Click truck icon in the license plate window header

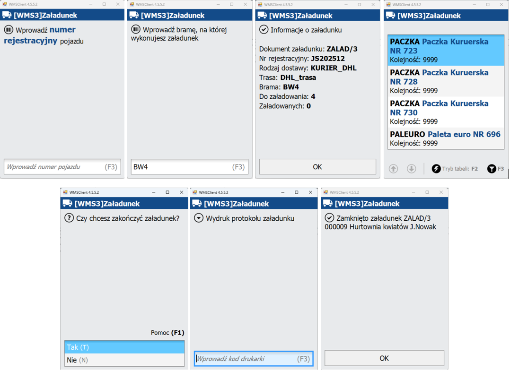point(7,15)
